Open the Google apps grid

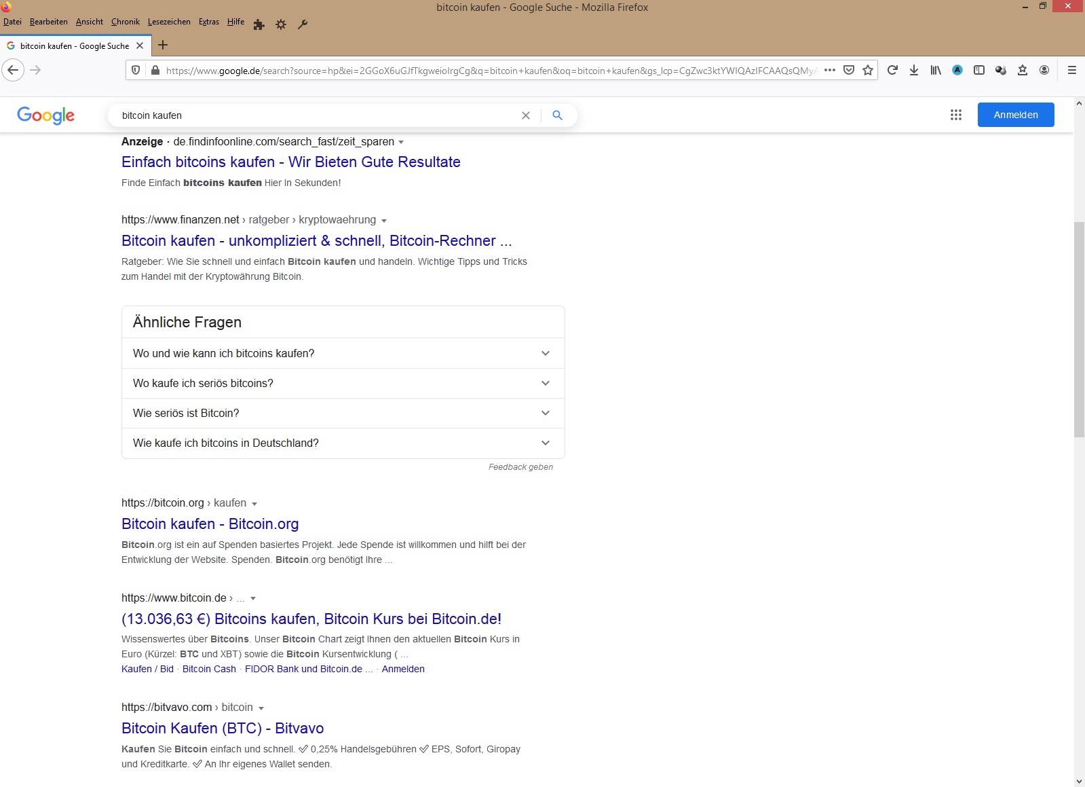click(x=956, y=115)
